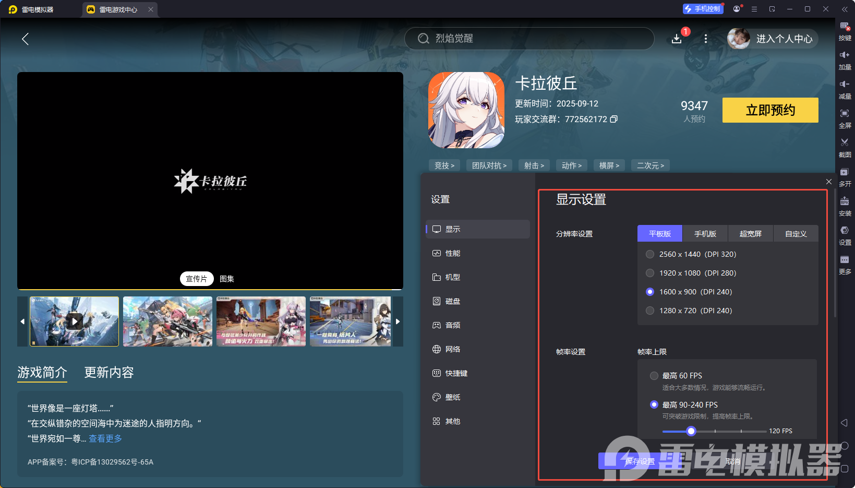Expand the 射击 category tag
Image resolution: width=855 pixels, height=488 pixels.
click(x=534, y=165)
